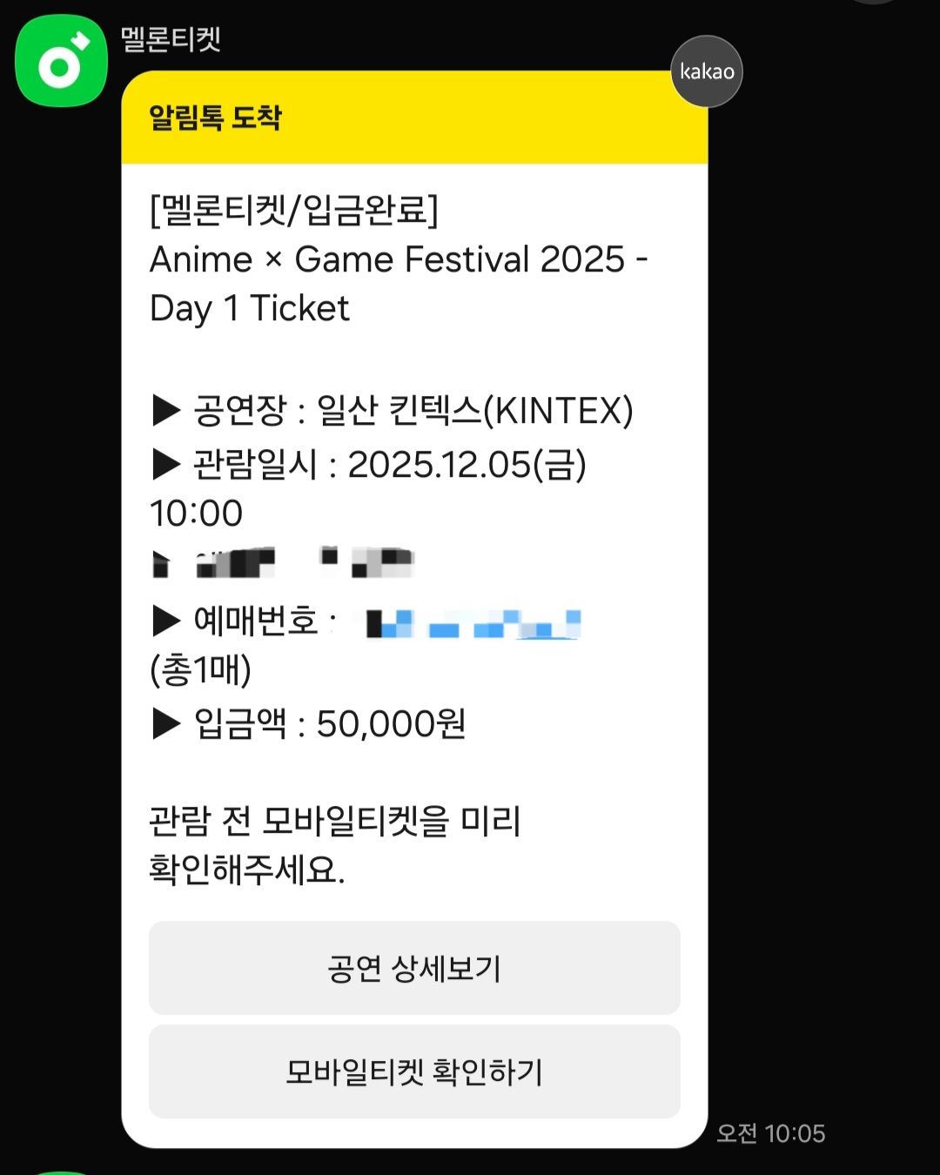Image resolution: width=940 pixels, height=1175 pixels.
Task: Click the 일산 킨텍스(KINTEX) venue text
Action: coord(474,410)
